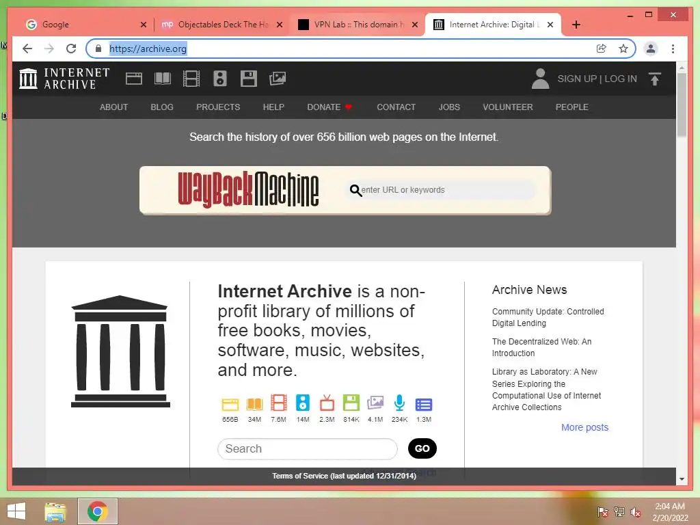This screenshot has width=700, height=525.
Task: Open the 4.1M images collection icon
Action: click(375, 403)
